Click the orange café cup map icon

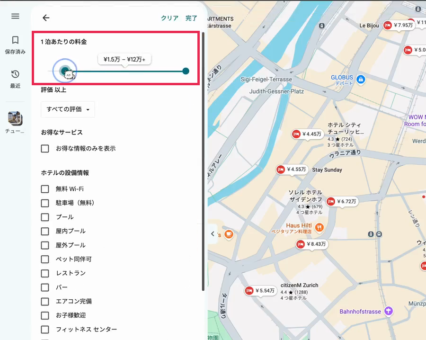[229, 234]
